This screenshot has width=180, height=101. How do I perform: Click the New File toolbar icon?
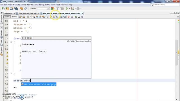(3, 9)
